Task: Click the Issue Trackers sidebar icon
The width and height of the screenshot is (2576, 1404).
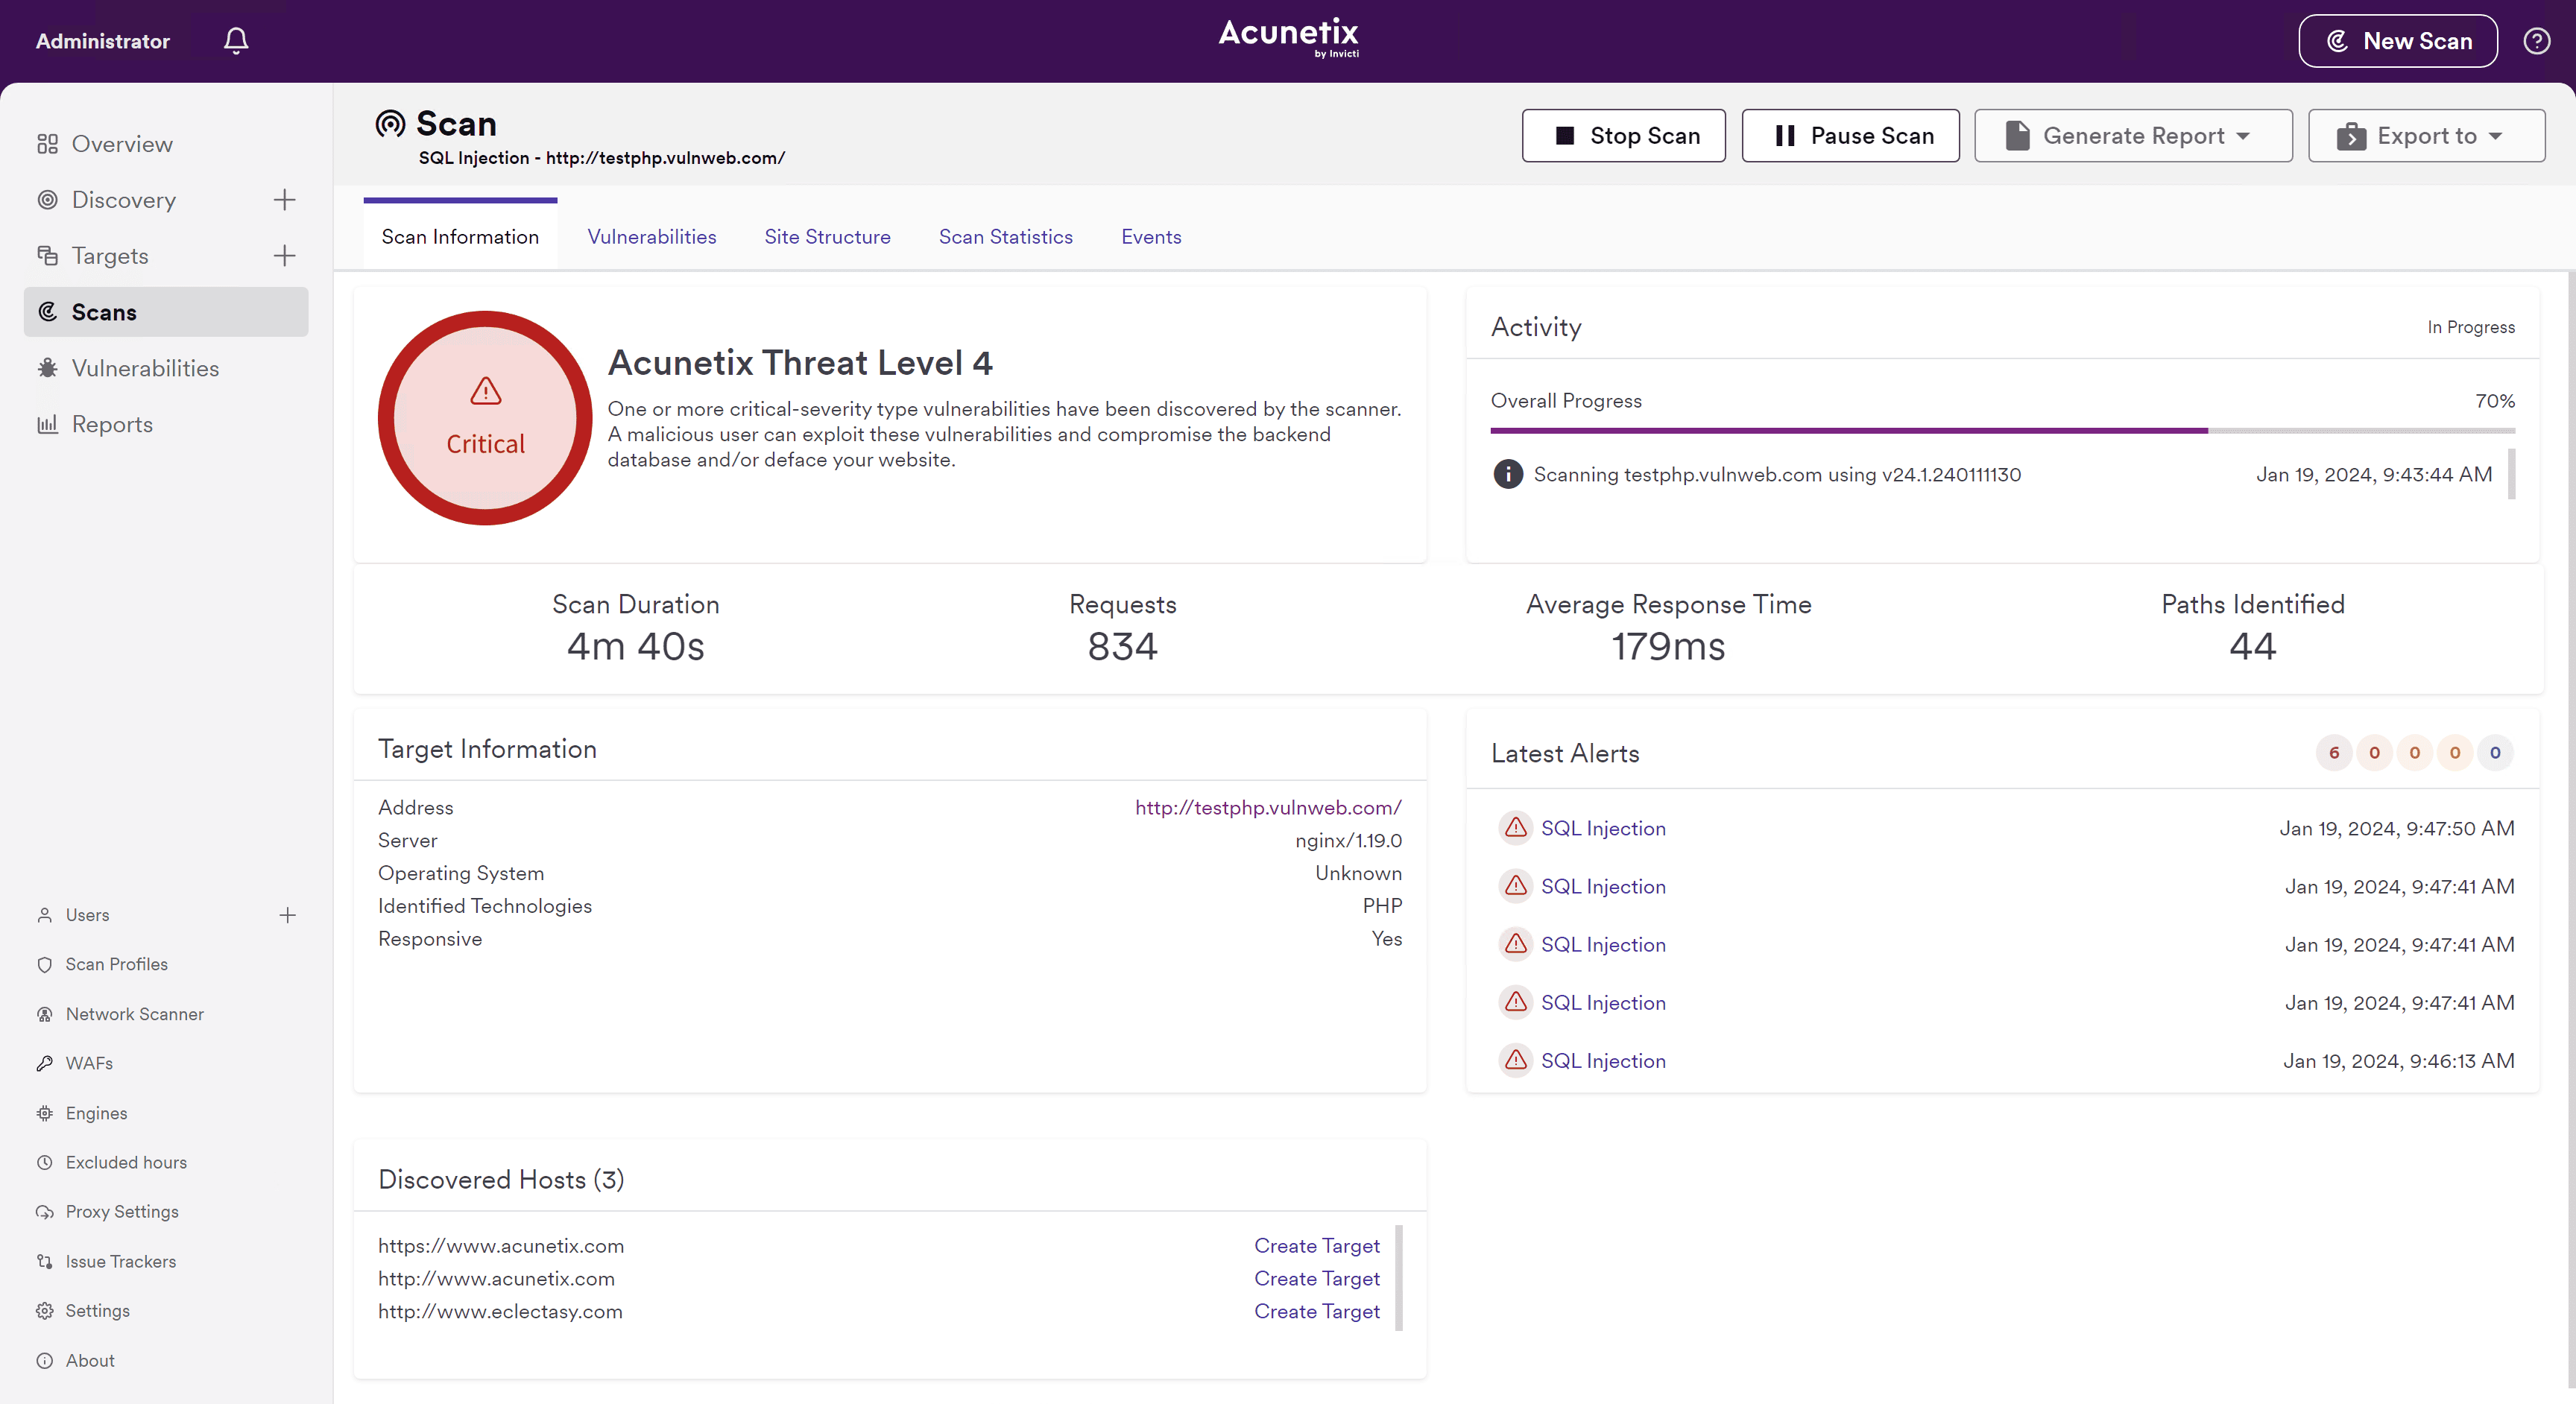Action: pyautogui.click(x=45, y=1261)
